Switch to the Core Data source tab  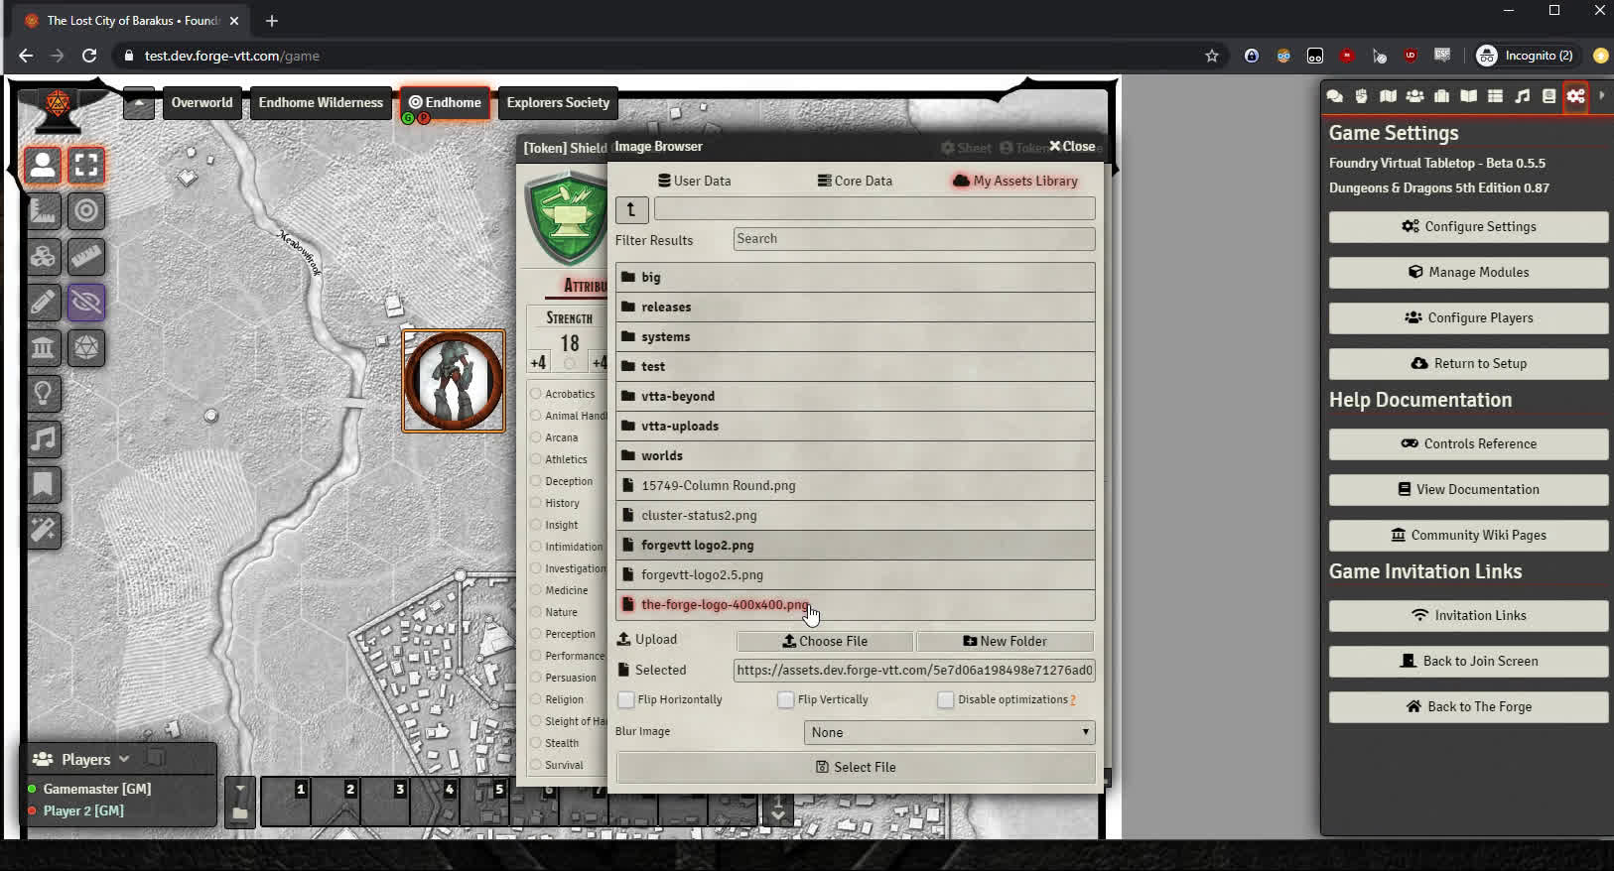[854, 181]
